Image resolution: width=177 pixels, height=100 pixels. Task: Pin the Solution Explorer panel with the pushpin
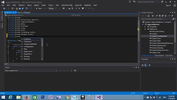click(173, 12)
